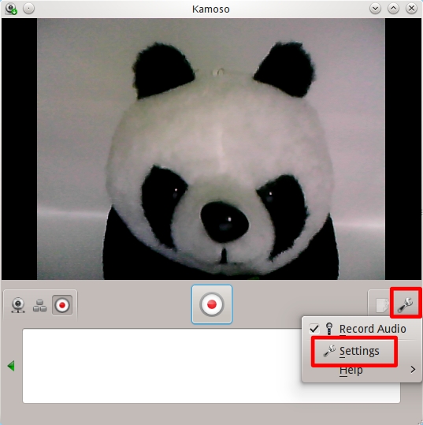This screenshot has height=425, width=423.
Task: Click the panda webcam preview
Action: 211,149
